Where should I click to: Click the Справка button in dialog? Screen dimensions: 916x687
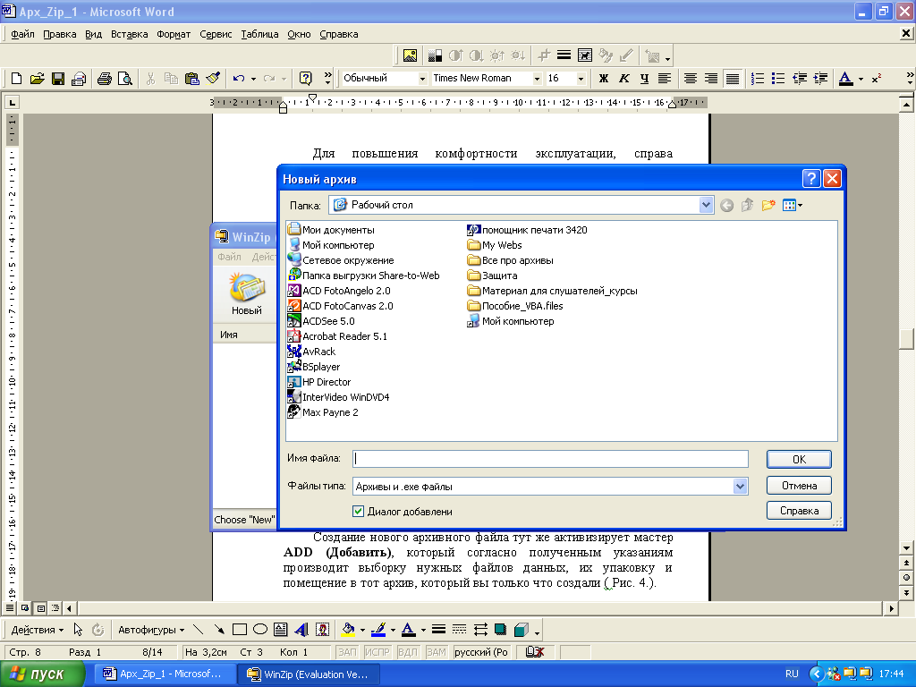(799, 511)
